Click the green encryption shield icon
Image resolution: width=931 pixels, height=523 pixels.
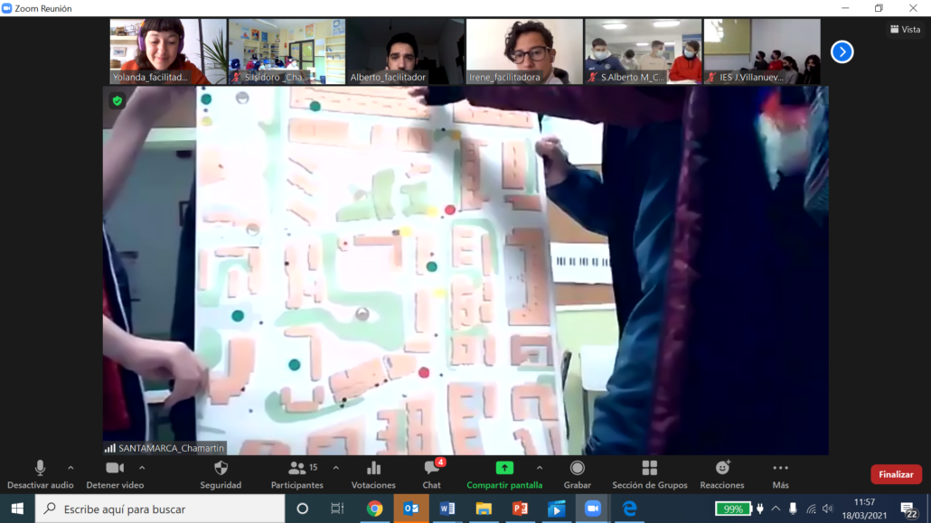click(x=117, y=101)
